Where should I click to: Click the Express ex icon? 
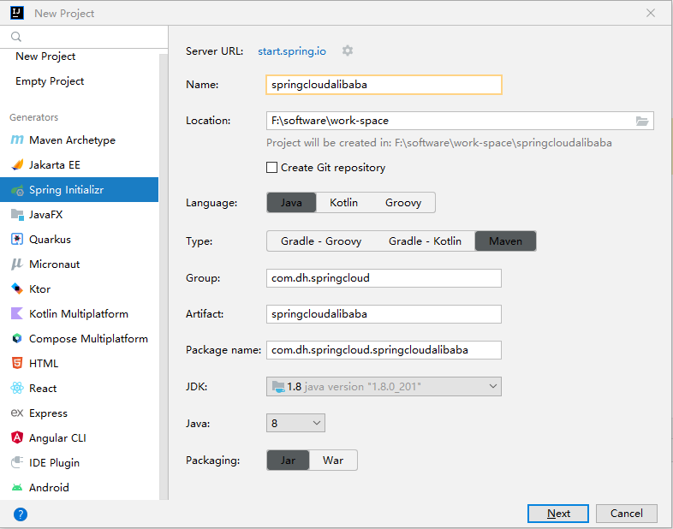click(17, 413)
